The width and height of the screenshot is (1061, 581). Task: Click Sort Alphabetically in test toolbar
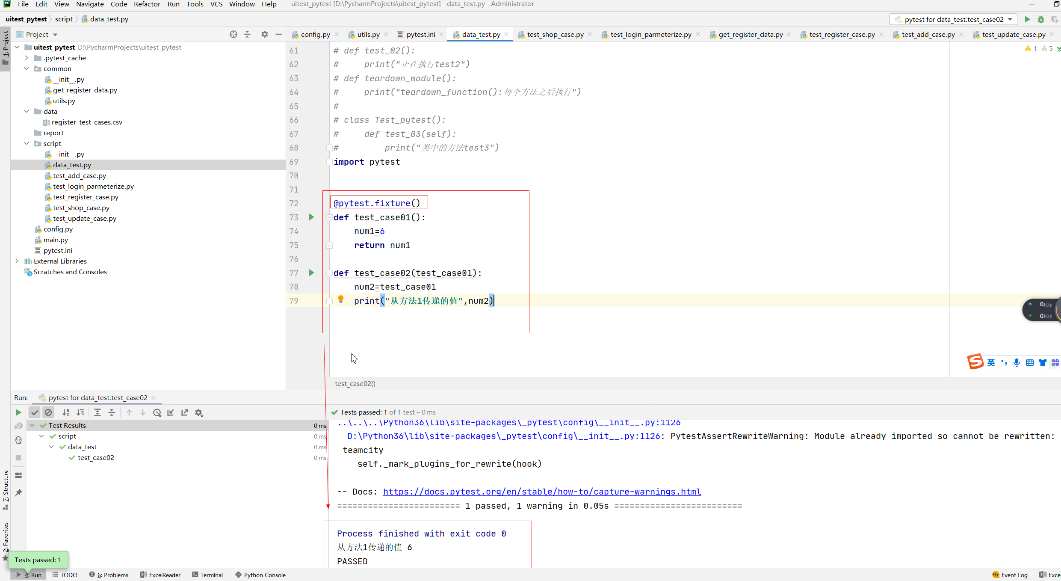click(x=66, y=412)
